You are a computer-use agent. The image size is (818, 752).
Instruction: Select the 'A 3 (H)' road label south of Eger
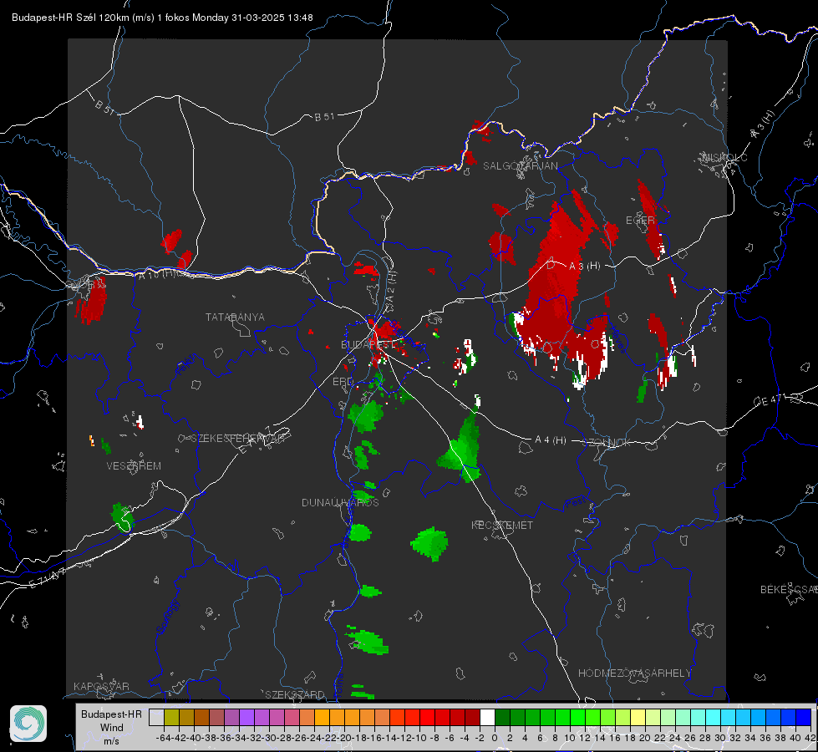pyautogui.click(x=584, y=266)
